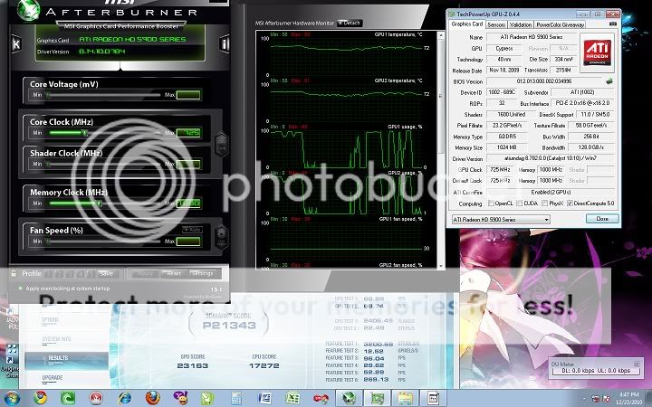The image size is (652, 407).
Task: Detach the Afterburner hardware monitor
Action: click(350, 23)
